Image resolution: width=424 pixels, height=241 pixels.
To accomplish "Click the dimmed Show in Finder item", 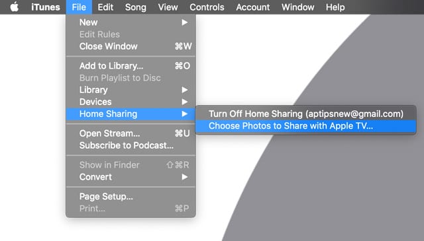I will [131, 165].
